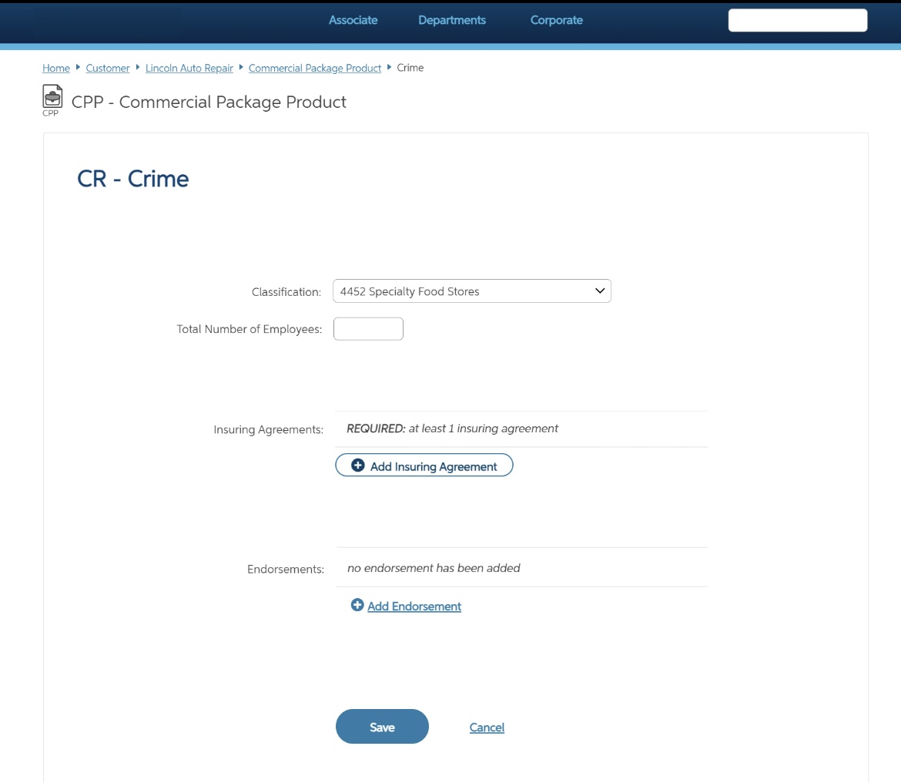The height and width of the screenshot is (783, 901).
Task: Click the Cancel link
Action: click(x=487, y=728)
